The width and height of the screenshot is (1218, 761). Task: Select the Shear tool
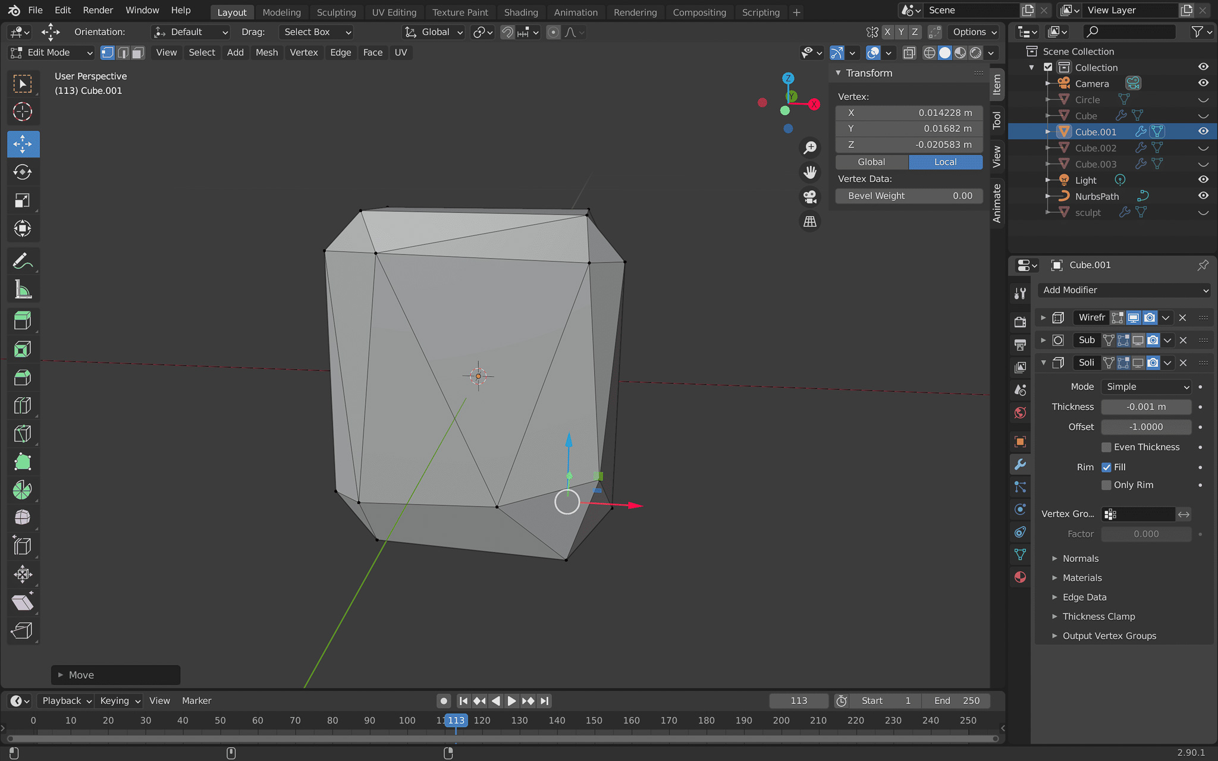pyautogui.click(x=23, y=602)
